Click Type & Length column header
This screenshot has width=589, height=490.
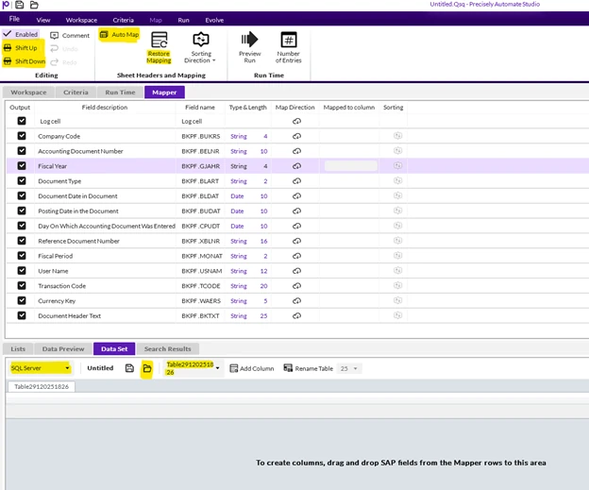[x=248, y=107]
